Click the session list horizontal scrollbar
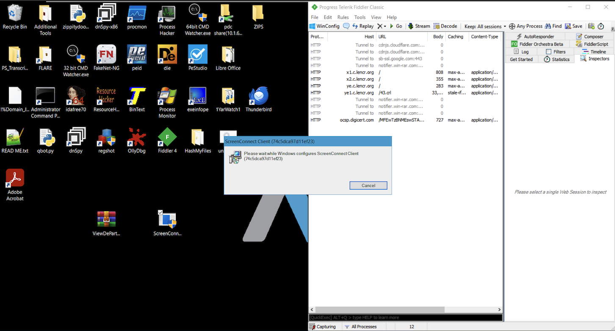 point(406,310)
